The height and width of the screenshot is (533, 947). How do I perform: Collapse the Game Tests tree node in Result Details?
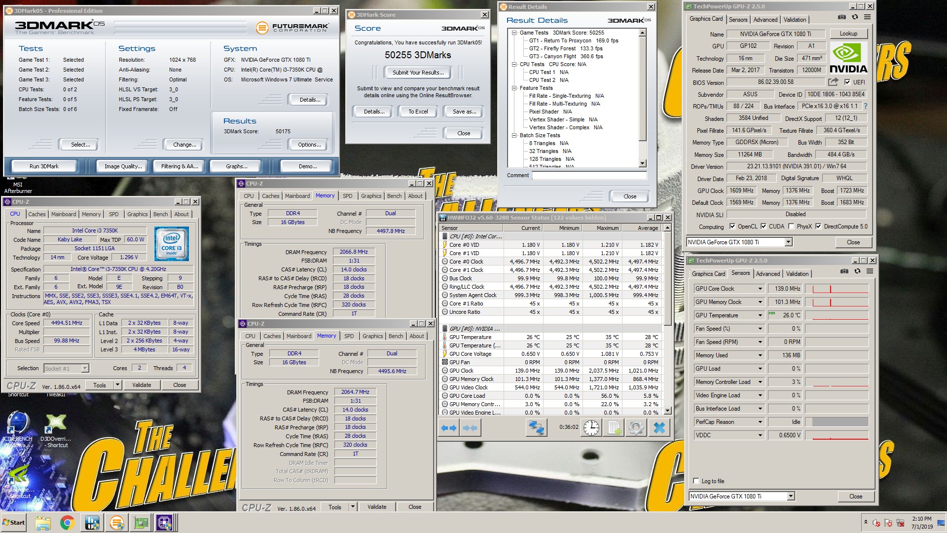coord(514,33)
